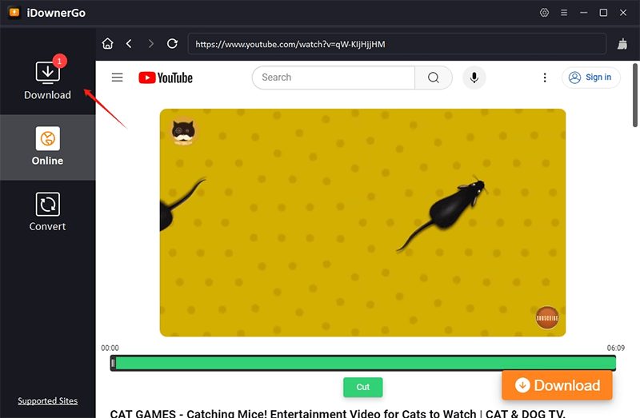
Task: Minimize the iDownerGo window
Action: (x=584, y=13)
